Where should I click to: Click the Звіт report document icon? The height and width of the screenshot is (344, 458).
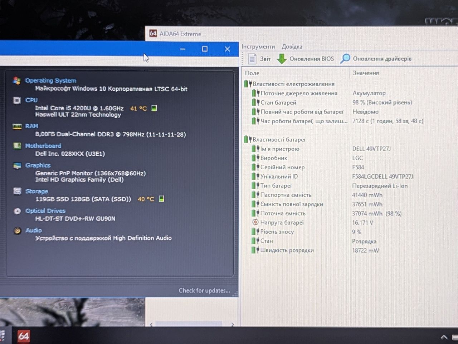coord(252,59)
